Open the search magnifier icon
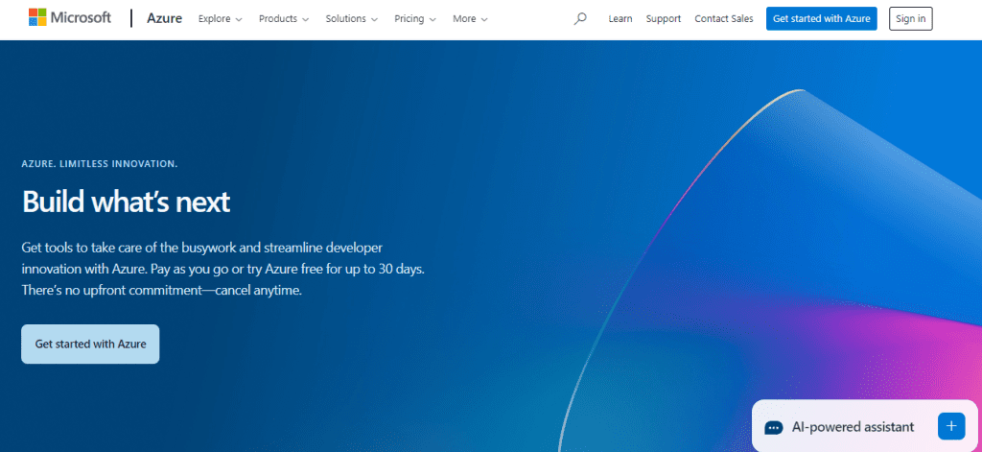Screen dimensions: 982x452 pos(580,19)
